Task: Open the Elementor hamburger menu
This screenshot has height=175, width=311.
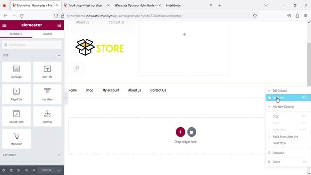Action: (4, 25)
